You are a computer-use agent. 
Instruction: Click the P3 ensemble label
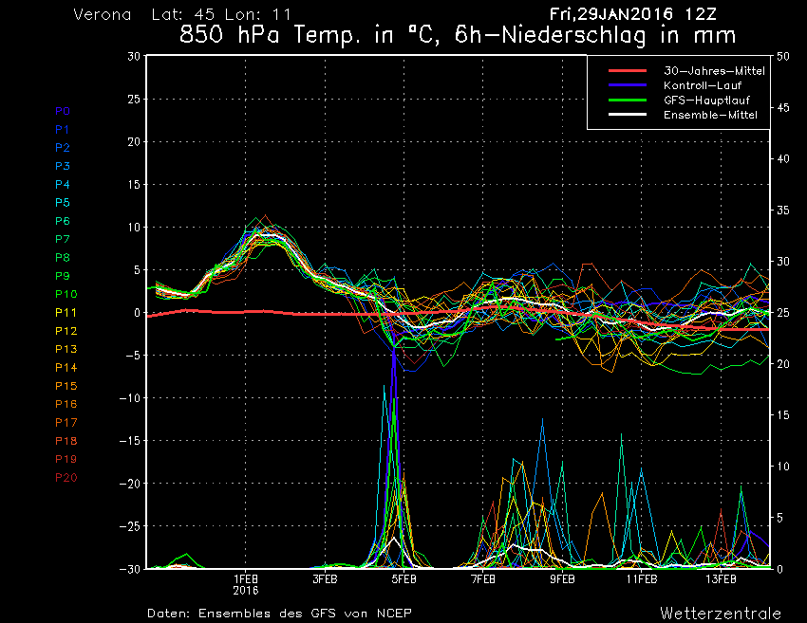click(x=63, y=166)
